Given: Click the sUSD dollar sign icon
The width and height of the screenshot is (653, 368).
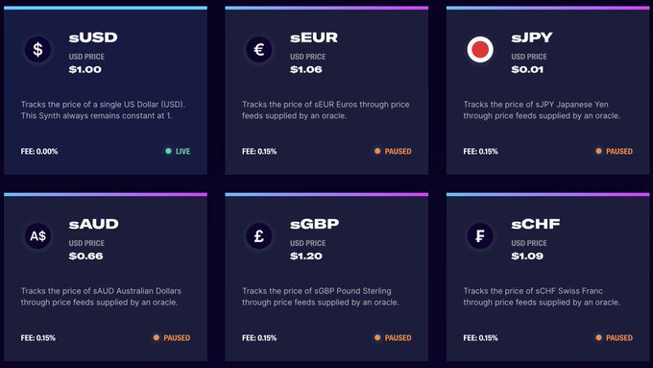Looking at the screenshot, I should [x=37, y=50].
